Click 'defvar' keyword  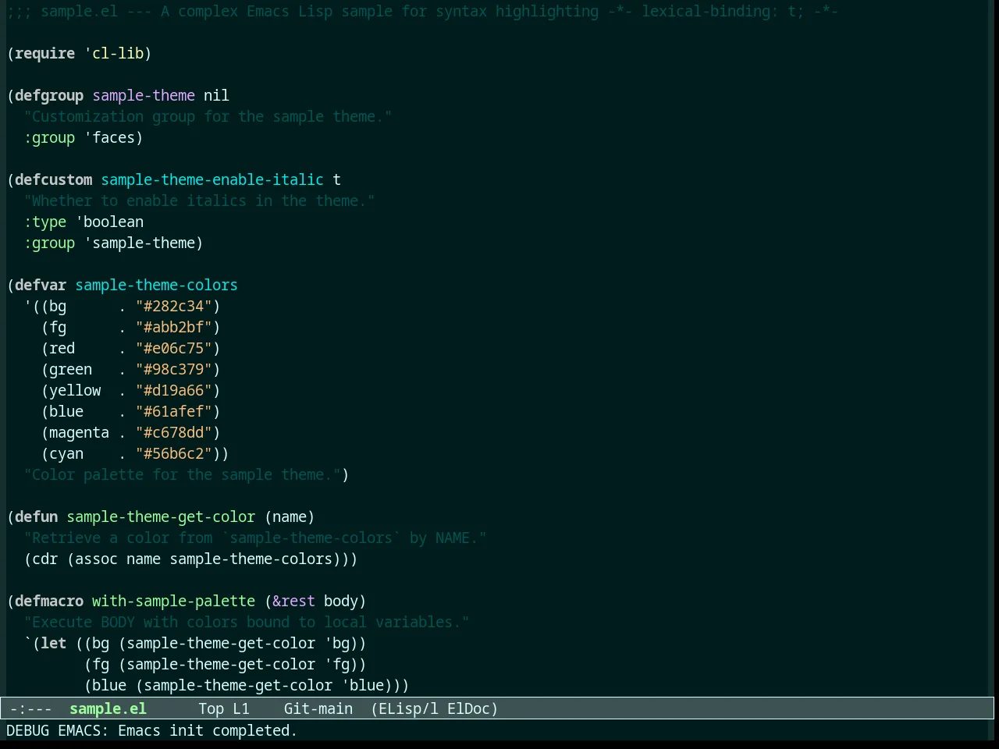(41, 285)
